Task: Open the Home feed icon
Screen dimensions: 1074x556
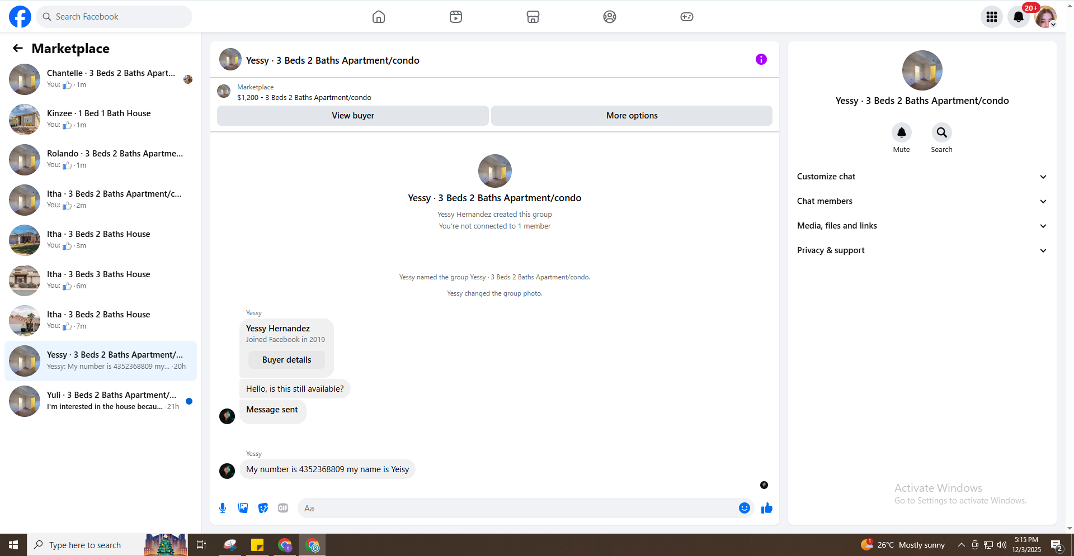Action: [379, 17]
